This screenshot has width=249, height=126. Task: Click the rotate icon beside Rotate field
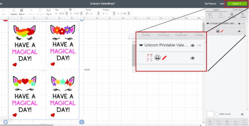coord(87,14)
